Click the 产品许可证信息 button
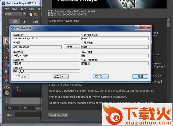Viewport: 173px width, 126px height. [58, 115]
